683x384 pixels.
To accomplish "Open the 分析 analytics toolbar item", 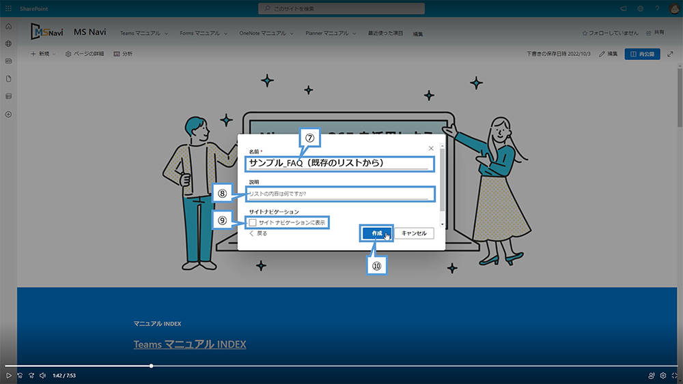I will tap(123, 54).
